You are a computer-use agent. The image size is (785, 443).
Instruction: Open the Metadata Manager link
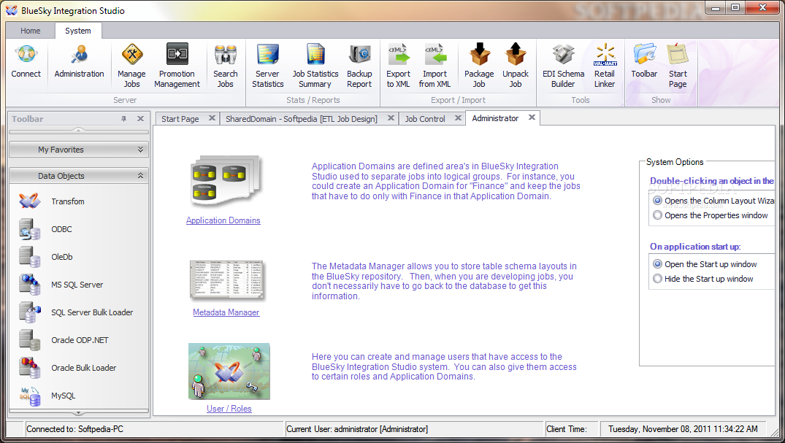tap(226, 312)
